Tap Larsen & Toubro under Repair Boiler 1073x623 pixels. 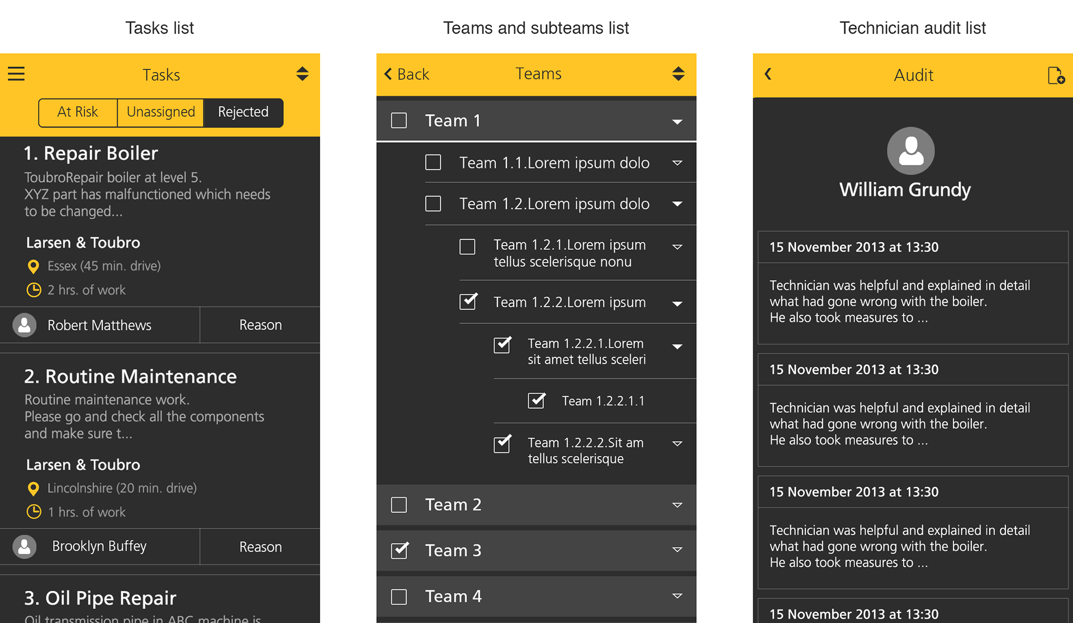click(83, 243)
